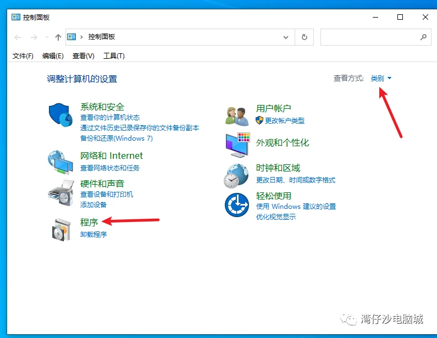Click the title bar Control Panel icon
437x338 pixels.
(16, 17)
